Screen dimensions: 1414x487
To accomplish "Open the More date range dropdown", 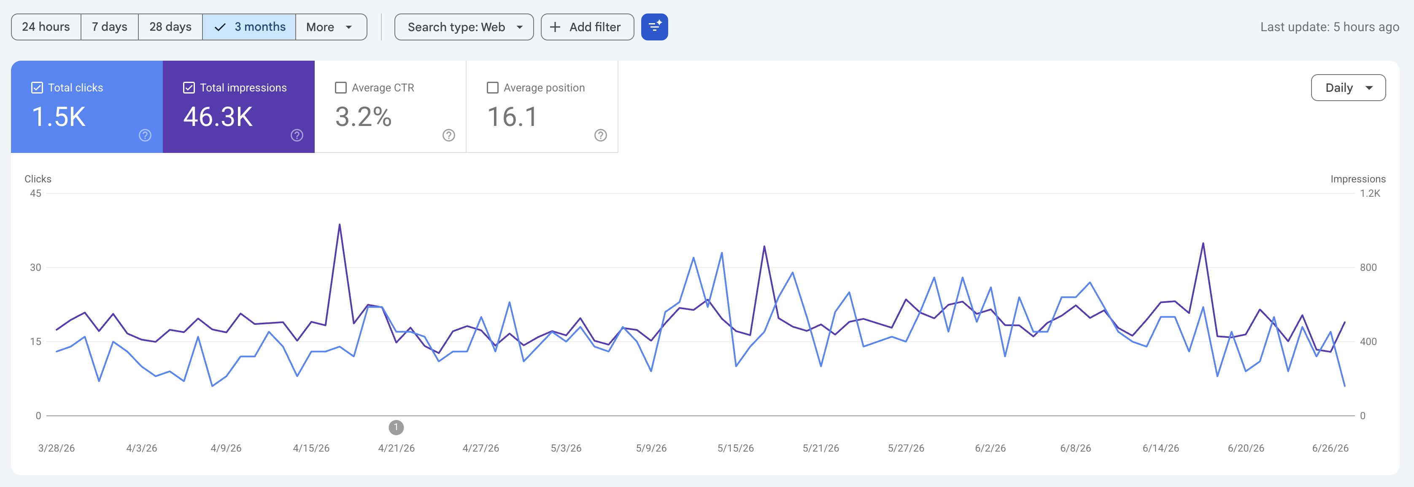I will tap(331, 27).
